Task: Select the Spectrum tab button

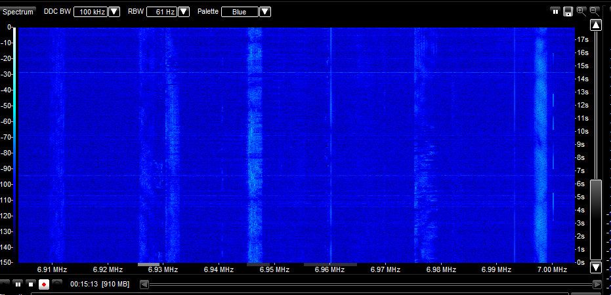Action: pyautogui.click(x=18, y=12)
